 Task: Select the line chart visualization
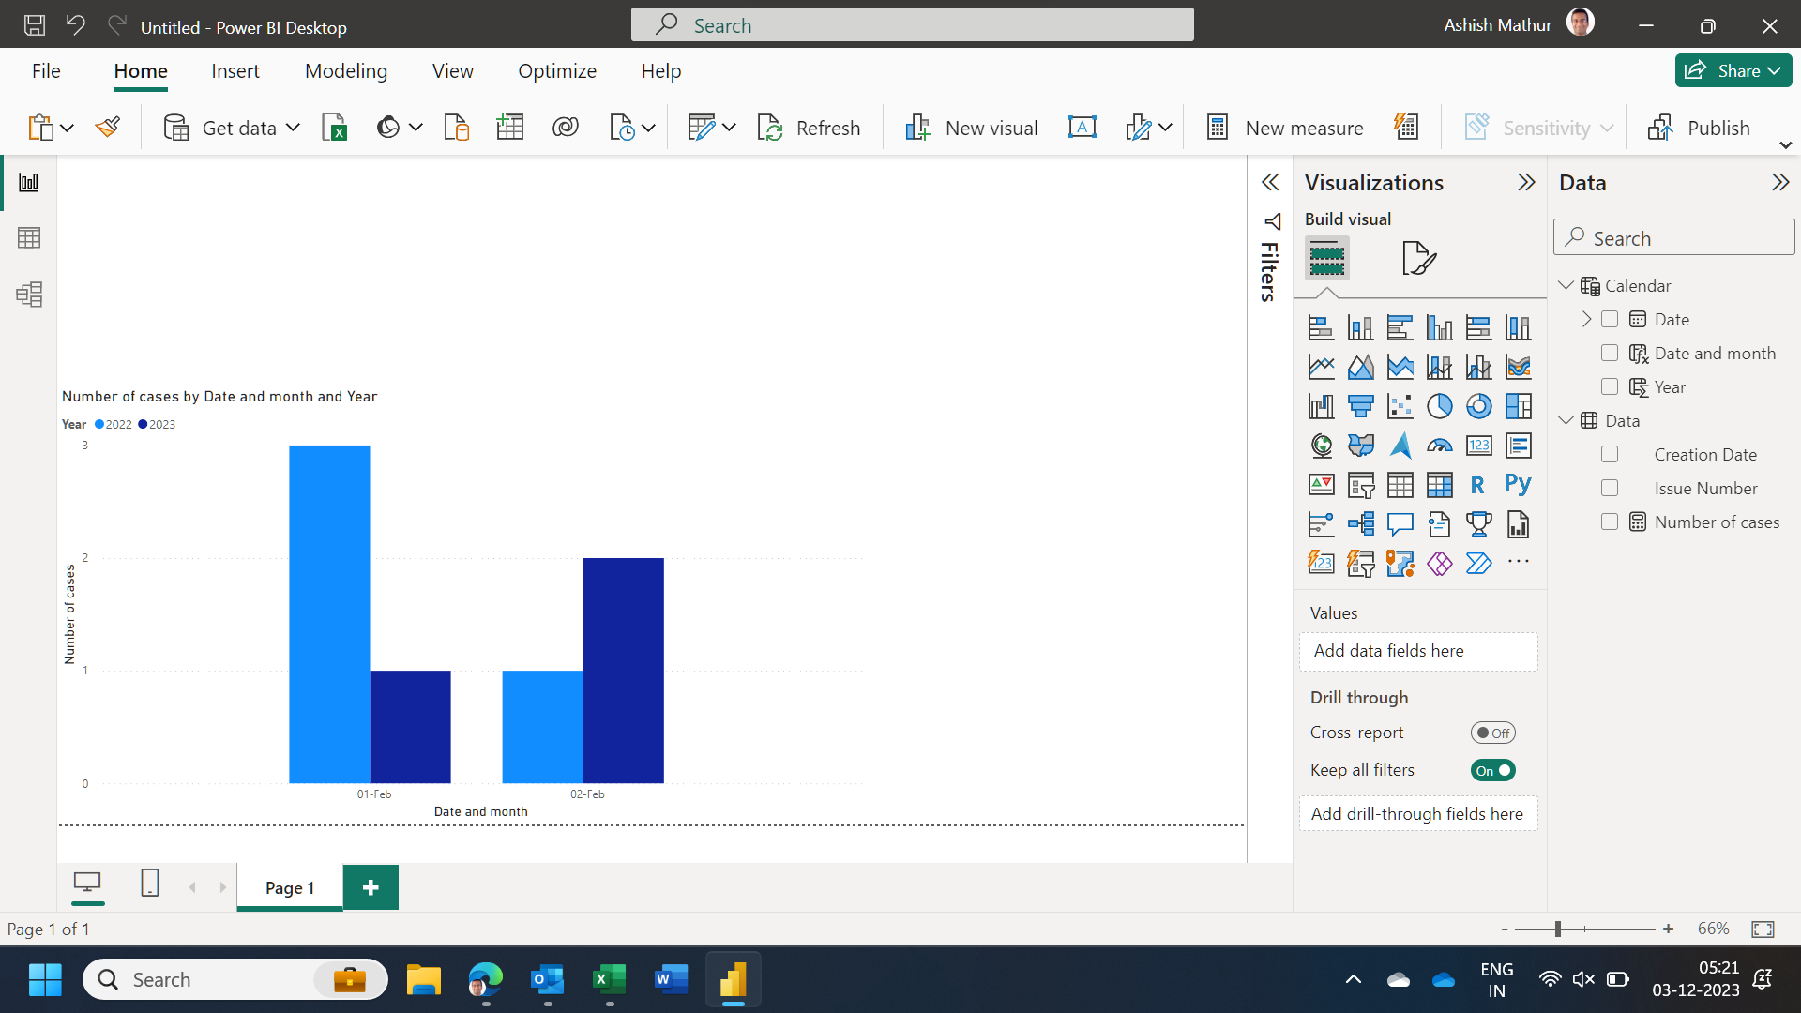point(1321,367)
